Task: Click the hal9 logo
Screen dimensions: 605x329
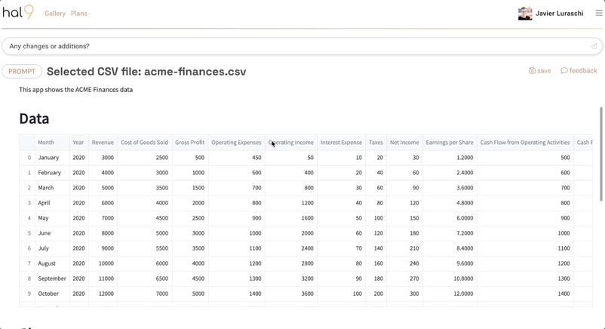Action: click(18, 12)
